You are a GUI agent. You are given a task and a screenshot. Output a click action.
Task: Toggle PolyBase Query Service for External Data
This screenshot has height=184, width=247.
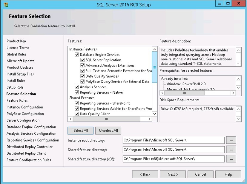pos(82,81)
